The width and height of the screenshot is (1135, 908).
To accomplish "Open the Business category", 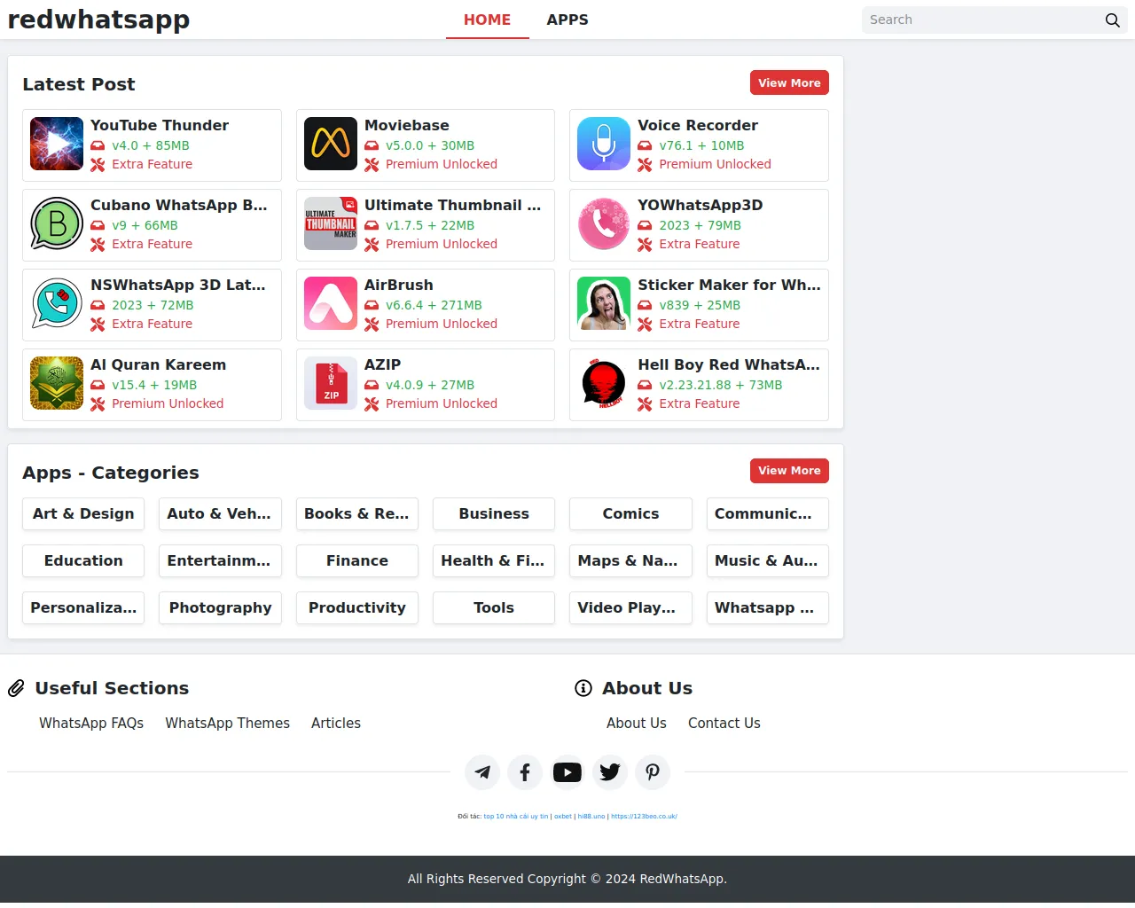I will point(494,514).
